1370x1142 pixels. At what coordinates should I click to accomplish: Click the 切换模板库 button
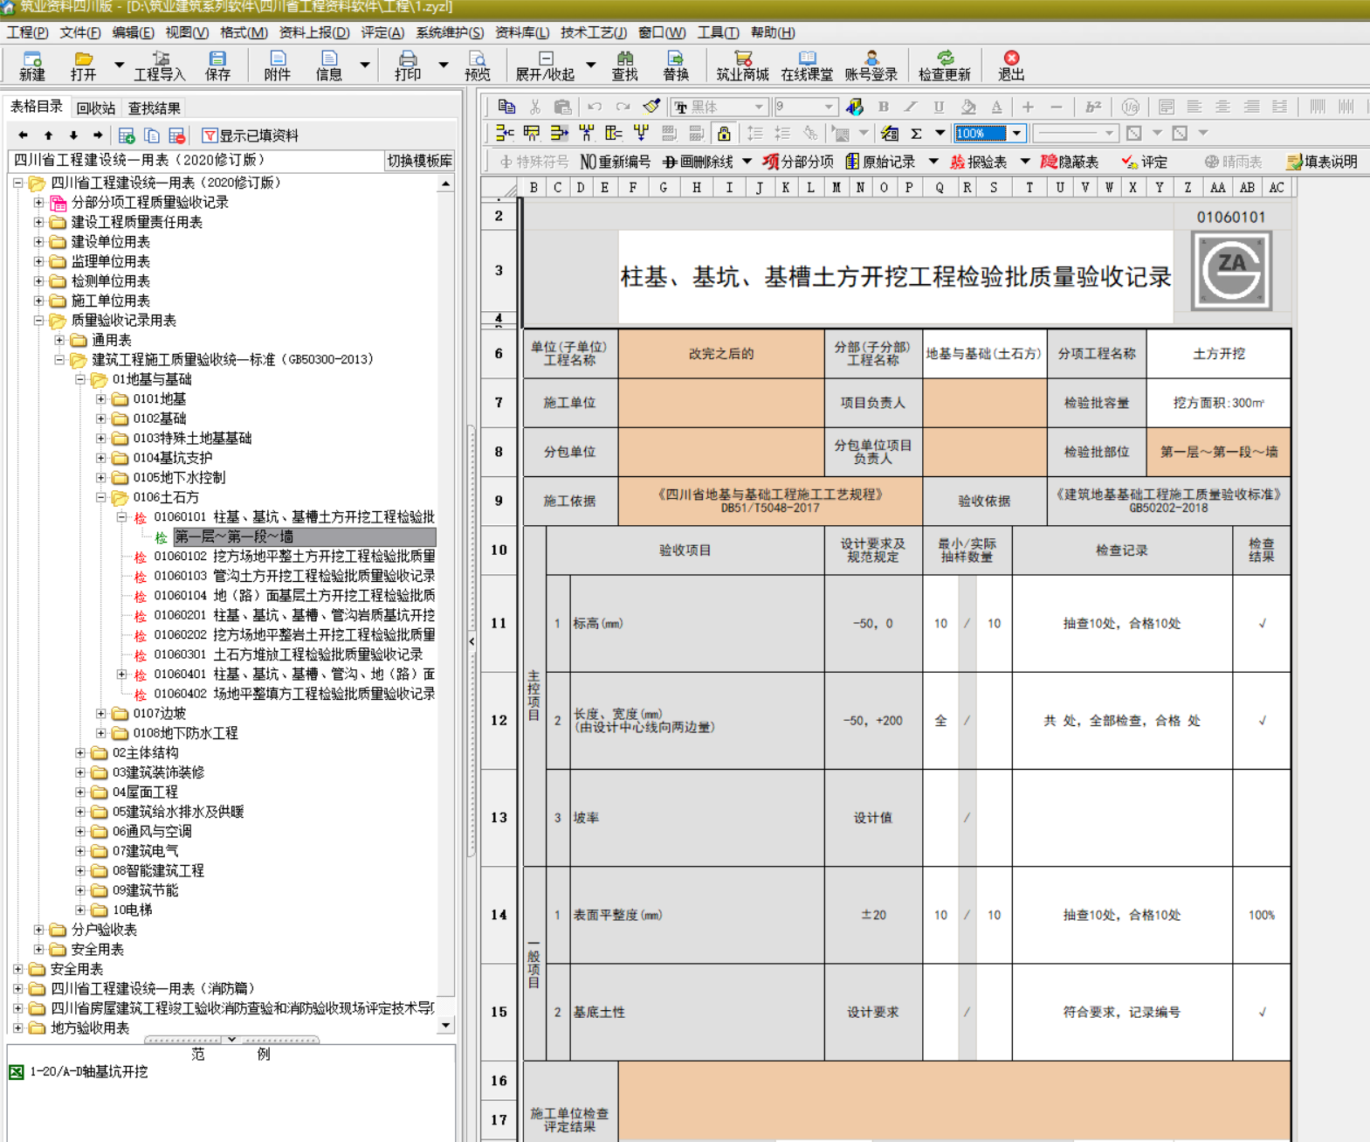tap(420, 161)
